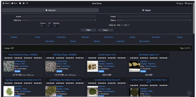Select the Prescription category
196x97 pixels.
(x=156, y=37)
